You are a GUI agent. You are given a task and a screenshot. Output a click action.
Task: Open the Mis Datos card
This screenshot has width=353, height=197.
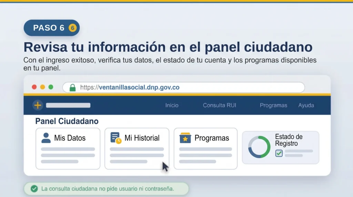point(68,149)
